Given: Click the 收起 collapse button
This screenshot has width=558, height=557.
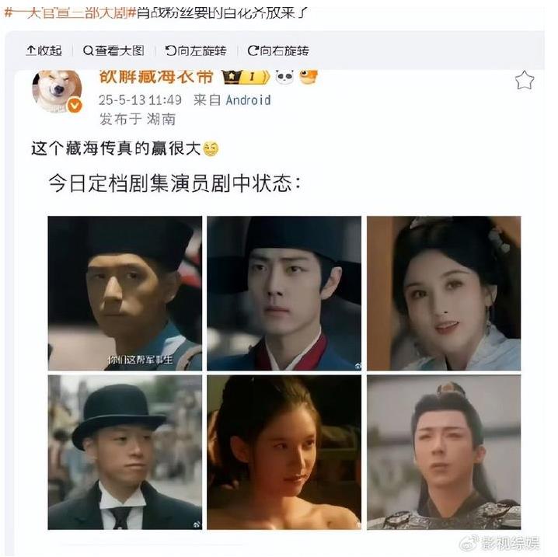Looking at the screenshot, I should coord(44,50).
